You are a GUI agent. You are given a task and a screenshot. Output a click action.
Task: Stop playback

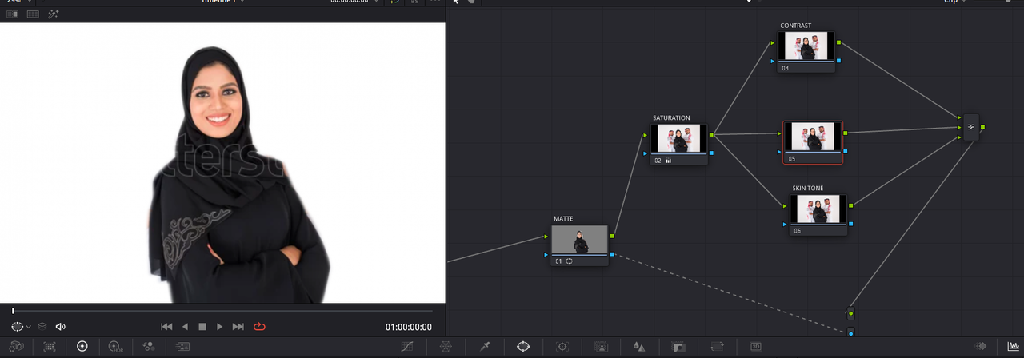(202, 327)
